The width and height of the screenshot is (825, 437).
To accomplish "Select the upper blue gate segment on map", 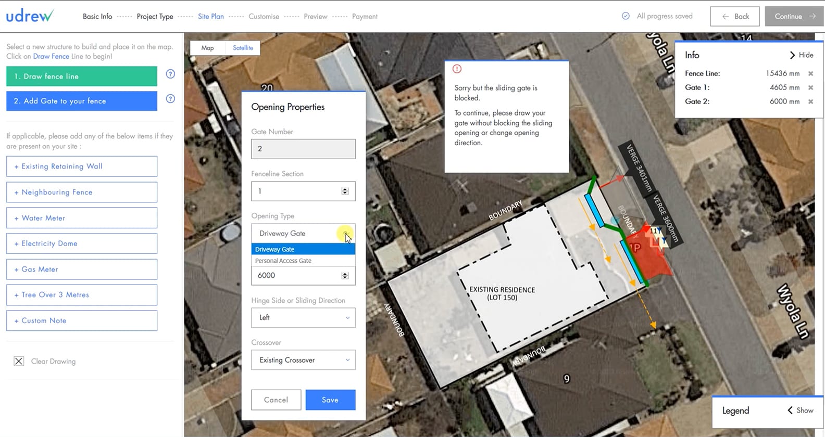I will pyautogui.click(x=594, y=211).
